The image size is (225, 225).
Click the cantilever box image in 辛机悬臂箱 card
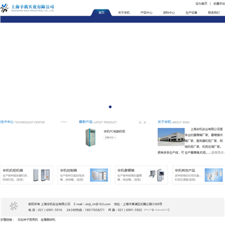pos(156,175)
